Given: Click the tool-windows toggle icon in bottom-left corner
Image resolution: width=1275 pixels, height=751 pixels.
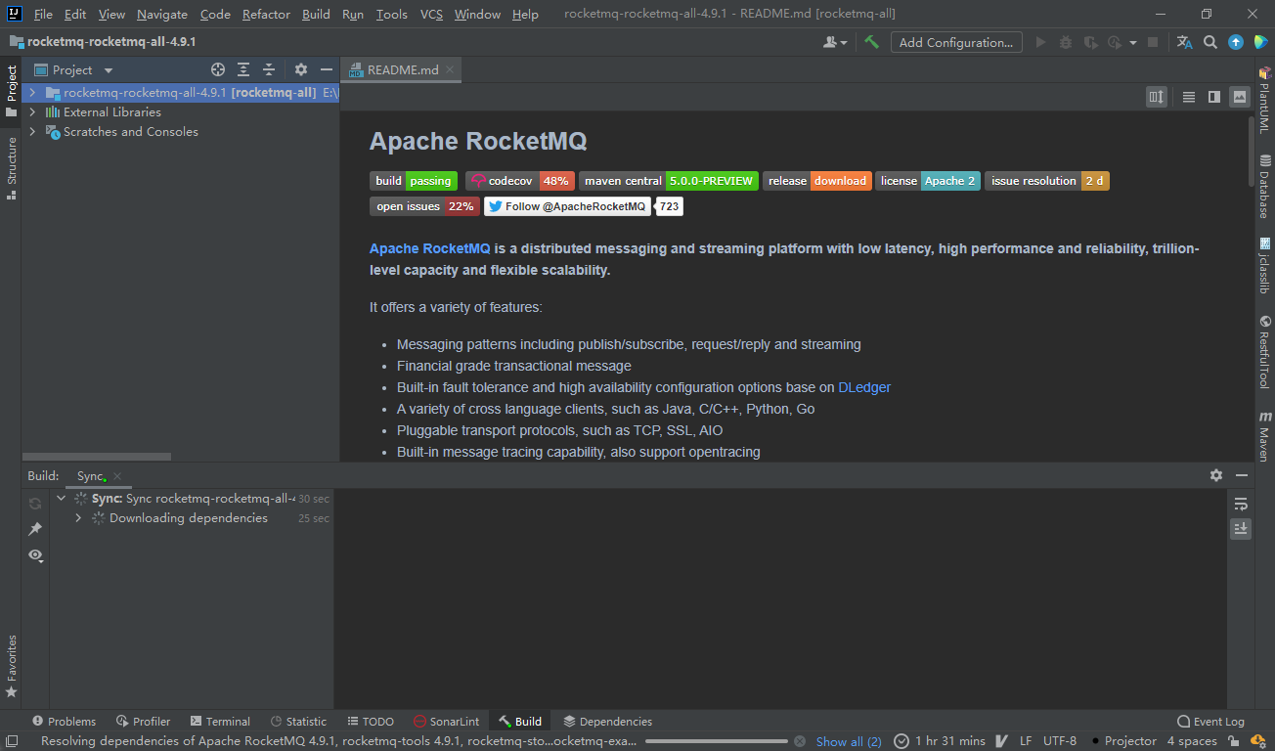Looking at the screenshot, I should point(11,741).
